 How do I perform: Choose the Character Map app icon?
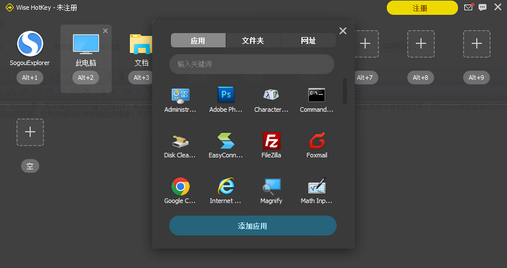pos(271,95)
